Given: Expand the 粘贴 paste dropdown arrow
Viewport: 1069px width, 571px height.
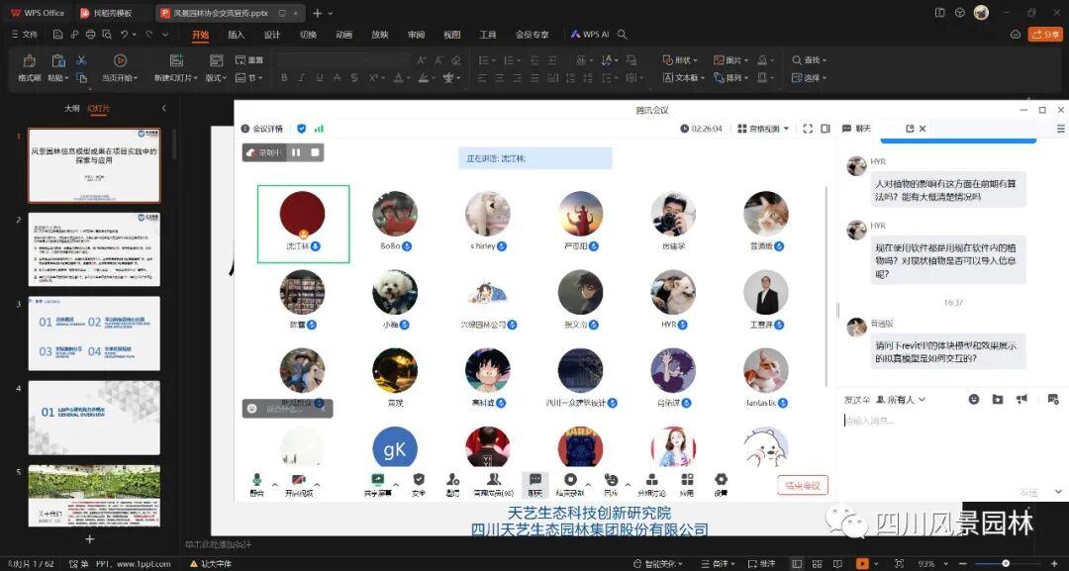Looking at the screenshot, I should [x=65, y=77].
